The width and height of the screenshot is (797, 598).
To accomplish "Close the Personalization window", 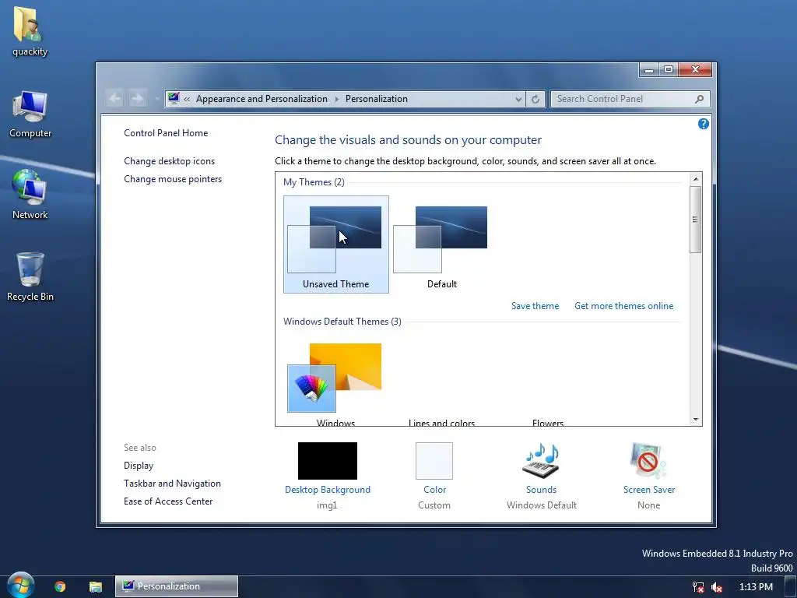I will [695, 69].
